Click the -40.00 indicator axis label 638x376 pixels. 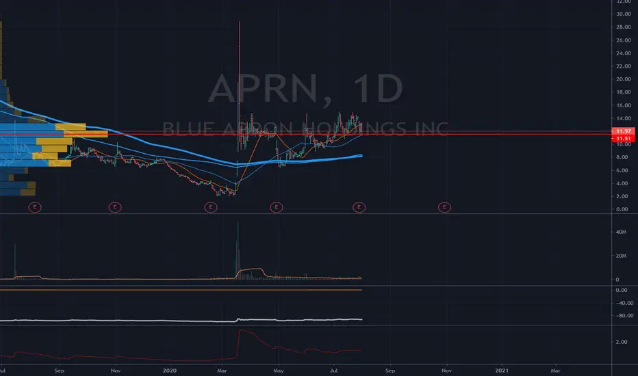(624, 303)
